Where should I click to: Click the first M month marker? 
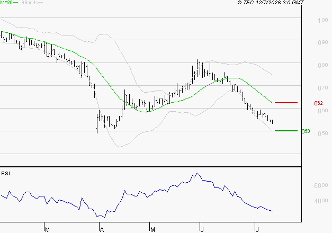[47, 230]
